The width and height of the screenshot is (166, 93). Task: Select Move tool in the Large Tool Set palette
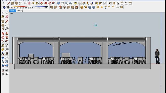(3, 33)
